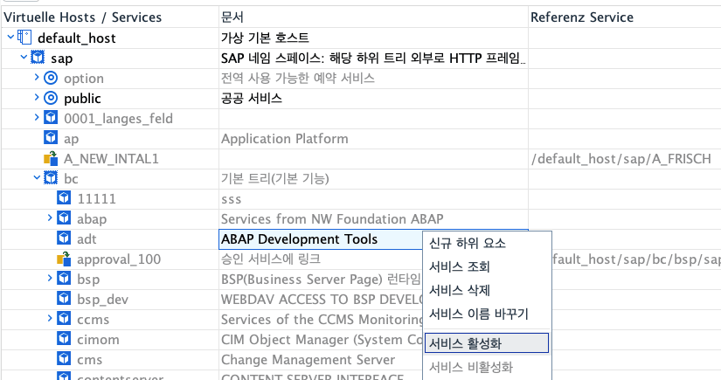The width and height of the screenshot is (721, 380).
Task: Select the 0001_langes_feld service label
Action: [119, 119]
